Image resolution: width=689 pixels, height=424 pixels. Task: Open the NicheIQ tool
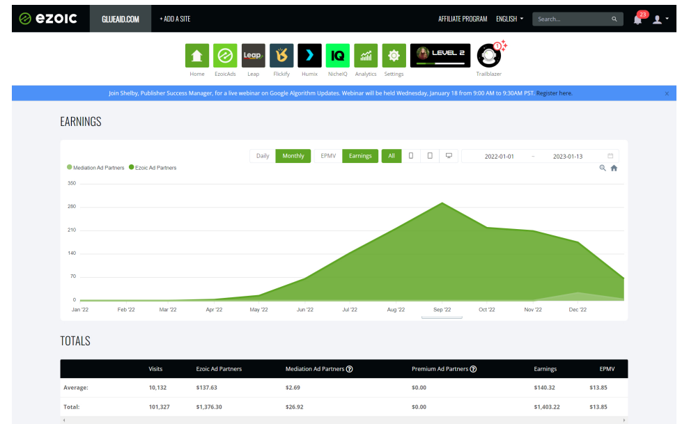(337, 55)
